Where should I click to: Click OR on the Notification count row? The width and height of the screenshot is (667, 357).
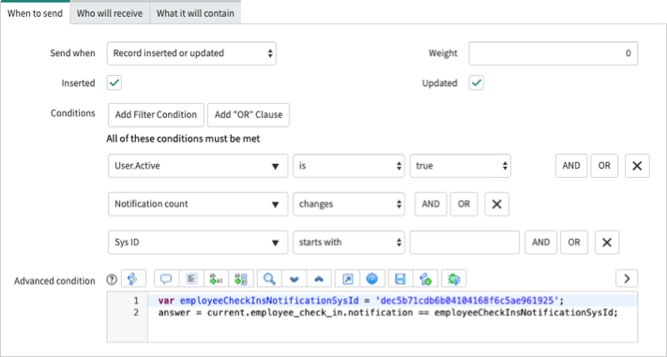tap(464, 204)
